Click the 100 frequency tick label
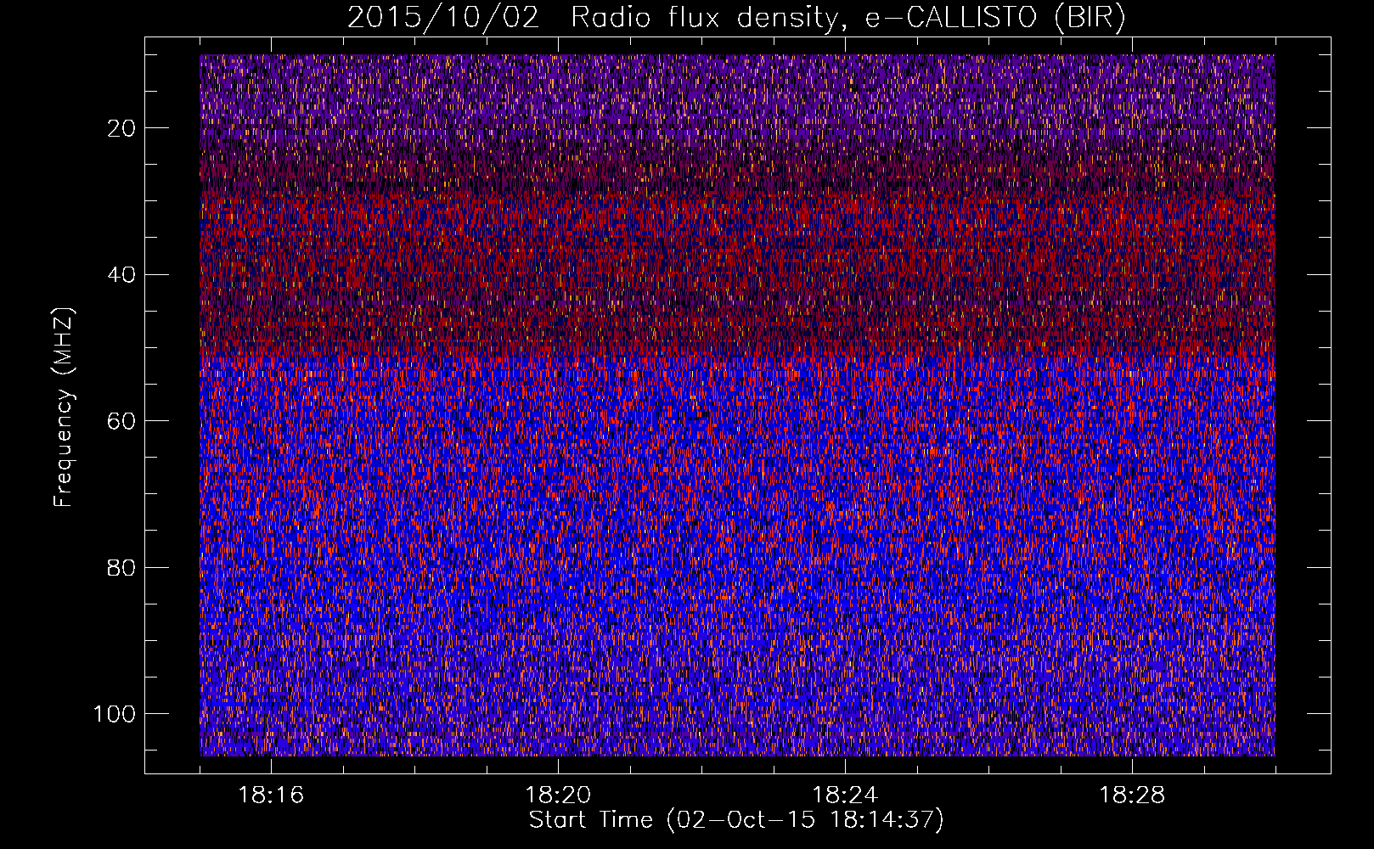Image resolution: width=1374 pixels, height=849 pixels. (x=115, y=714)
